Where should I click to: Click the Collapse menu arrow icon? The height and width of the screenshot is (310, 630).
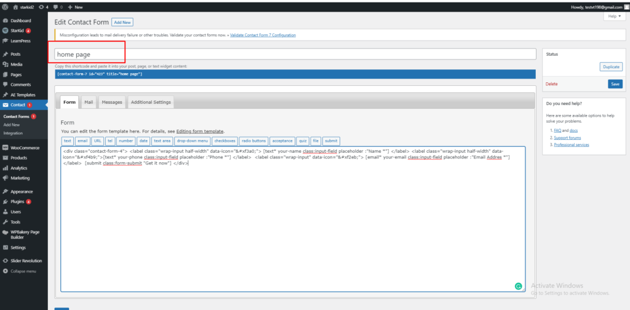6,271
